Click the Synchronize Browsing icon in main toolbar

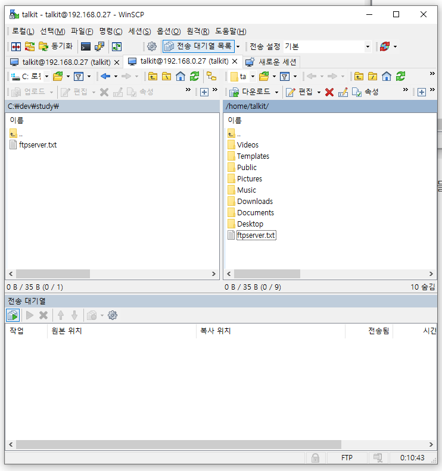point(30,46)
